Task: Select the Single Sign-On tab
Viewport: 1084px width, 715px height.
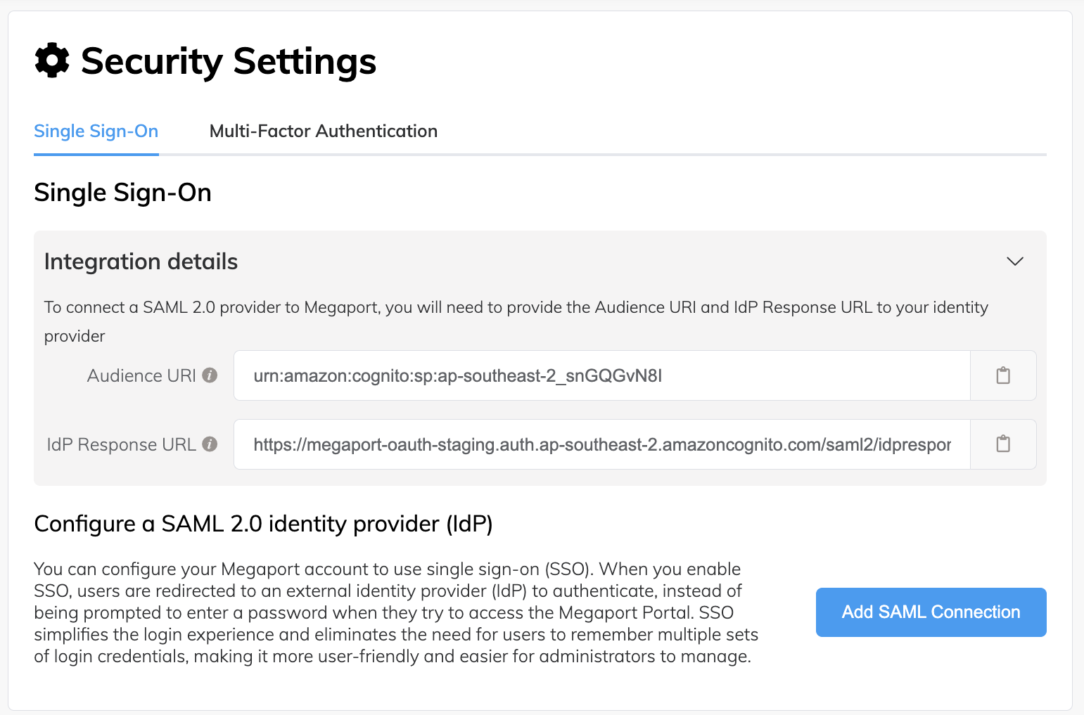Action: [96, 131]
